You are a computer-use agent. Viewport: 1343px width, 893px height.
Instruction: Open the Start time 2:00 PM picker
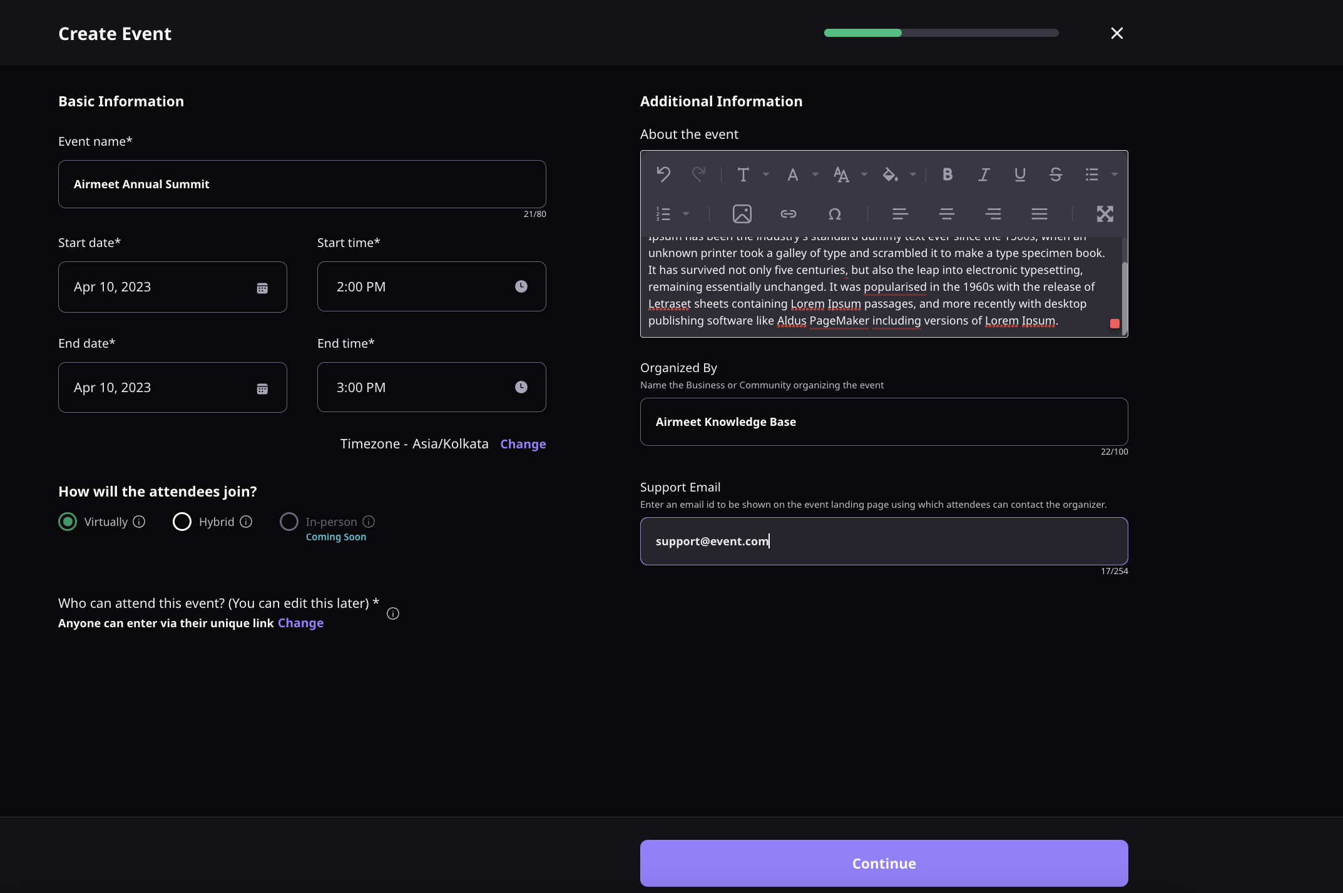coord(432,286)
